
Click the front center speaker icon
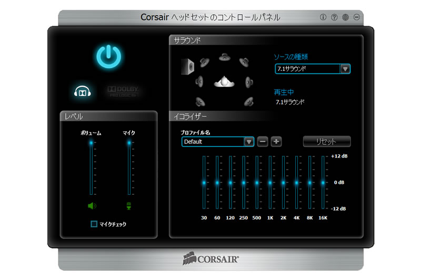[x=225, y=57]
